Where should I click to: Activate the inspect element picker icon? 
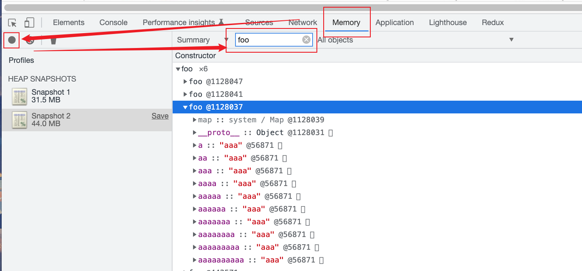click(x=12, y=23)
